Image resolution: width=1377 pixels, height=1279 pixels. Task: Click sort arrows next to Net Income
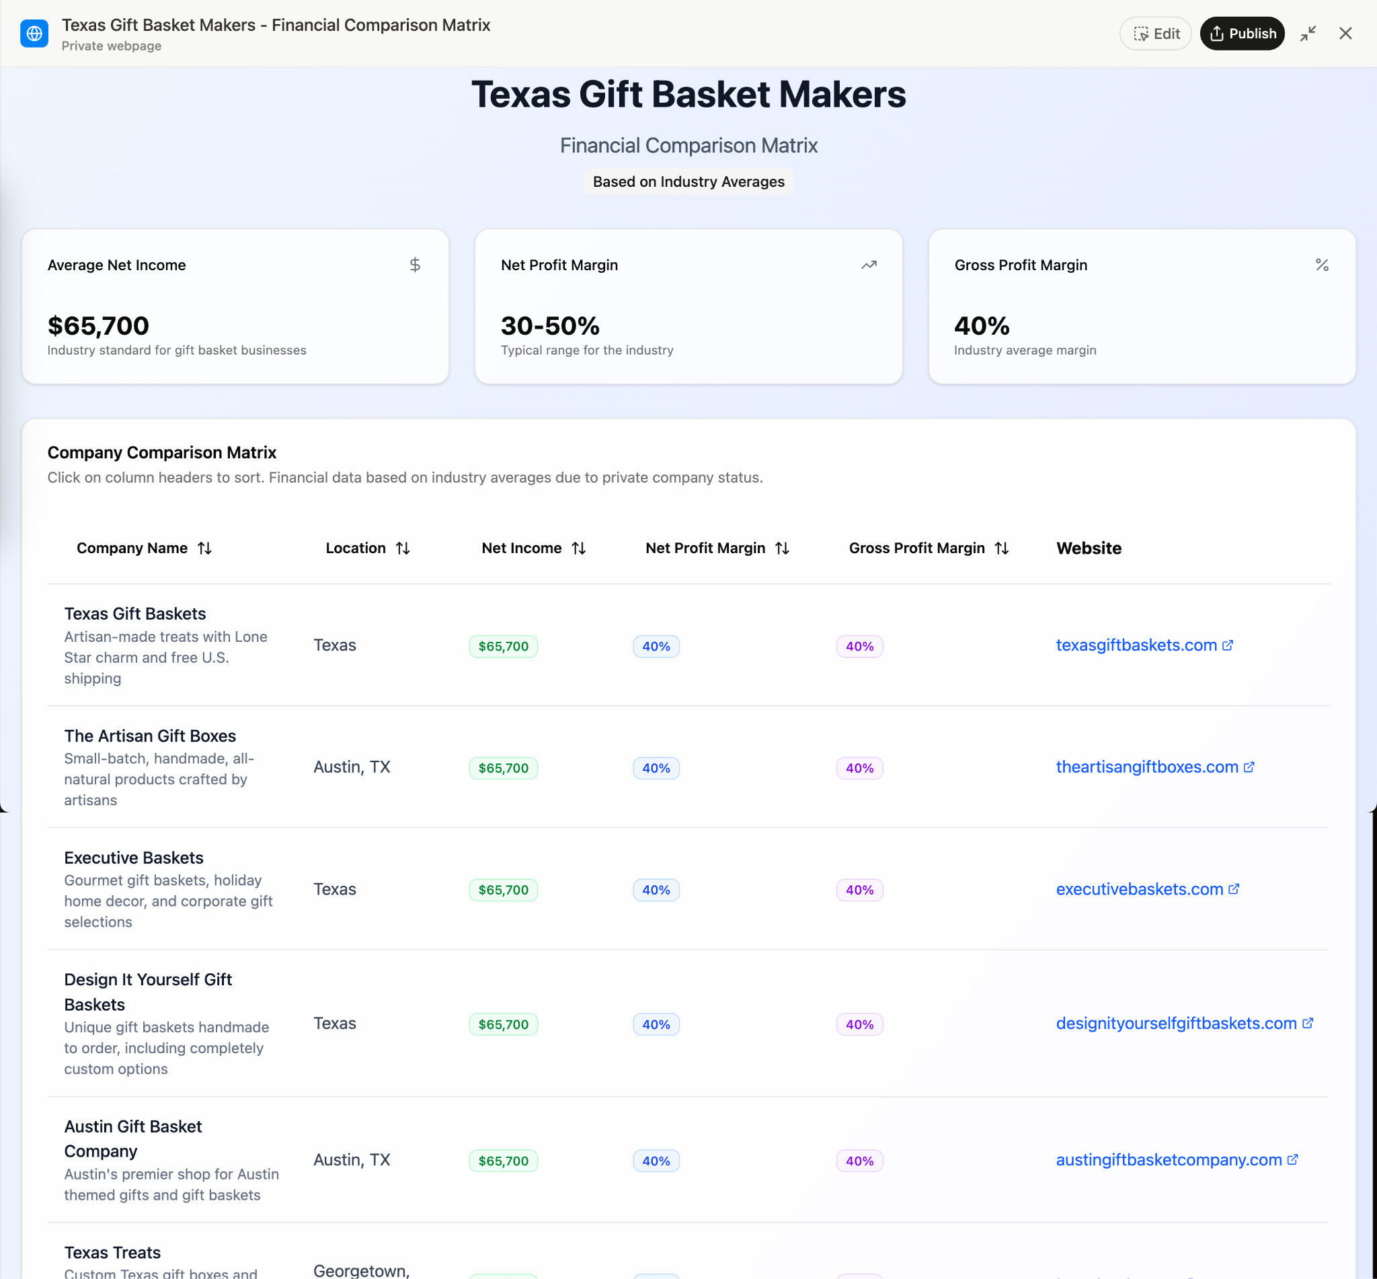click(579, 548)
